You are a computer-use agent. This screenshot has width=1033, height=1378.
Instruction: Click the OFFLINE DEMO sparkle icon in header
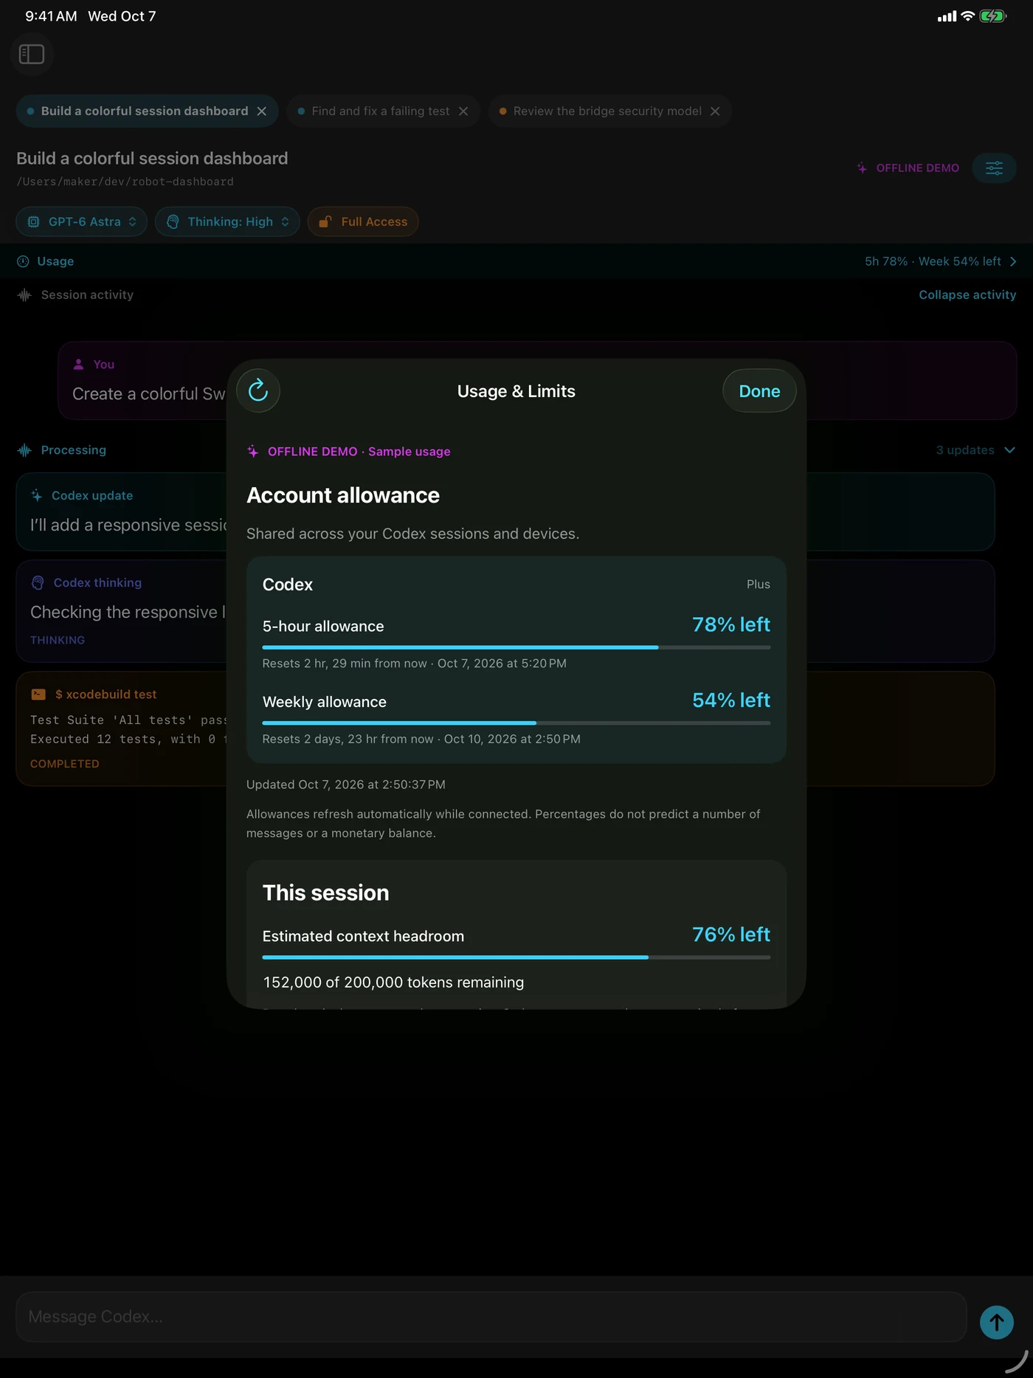click(862, 168)
